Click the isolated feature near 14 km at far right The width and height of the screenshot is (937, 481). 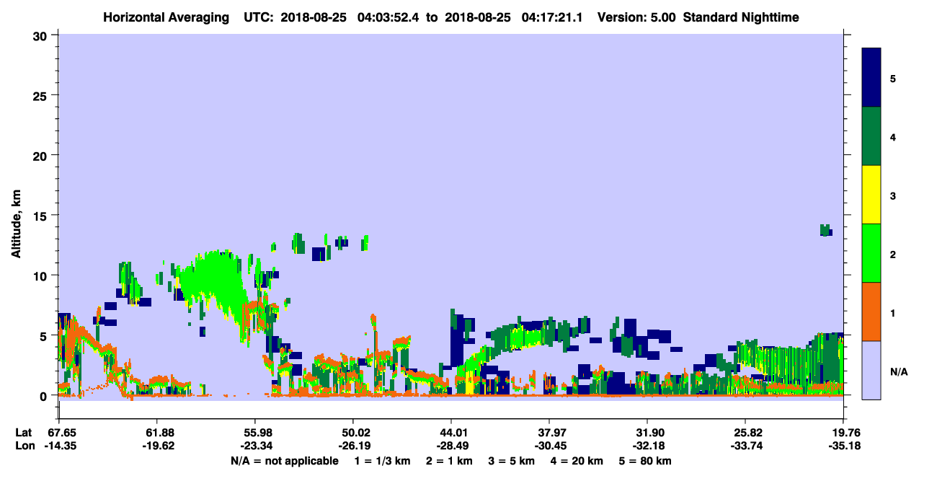pos(825,230)
